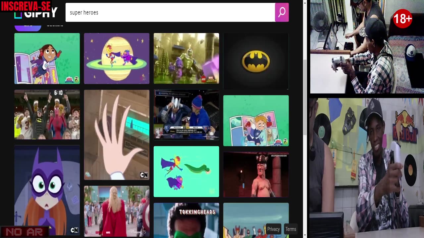Open the Saturn planet superheroes GIF

117,59
